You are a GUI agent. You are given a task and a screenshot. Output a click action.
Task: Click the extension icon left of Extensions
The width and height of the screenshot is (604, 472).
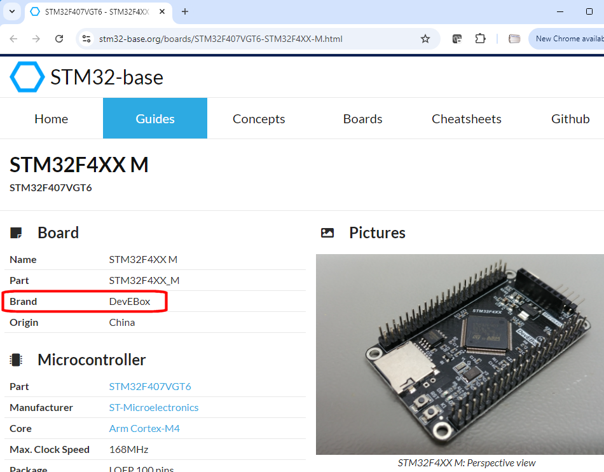tap(457, 39)
